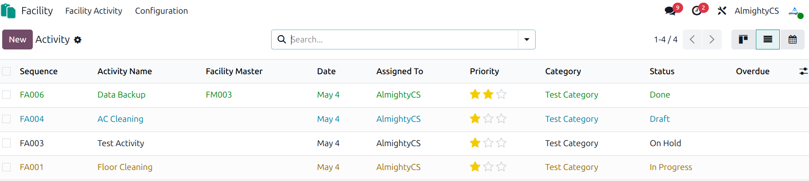Open the Activity gear actions menu

tap(78, 40)
